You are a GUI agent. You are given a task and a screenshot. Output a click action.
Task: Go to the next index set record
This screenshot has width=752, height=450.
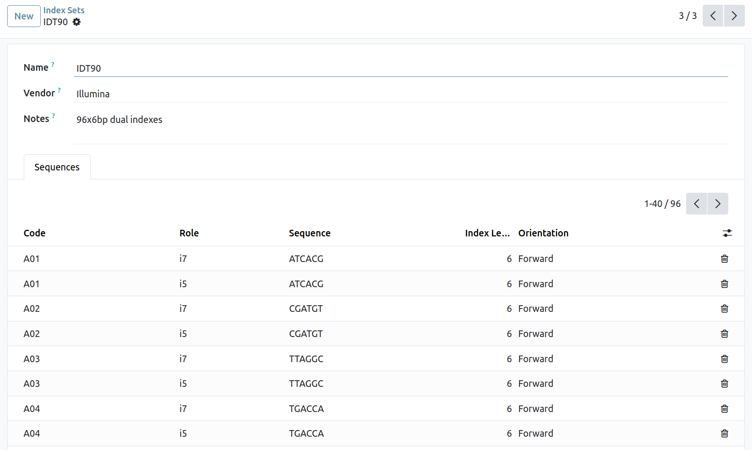click(734, 16)
